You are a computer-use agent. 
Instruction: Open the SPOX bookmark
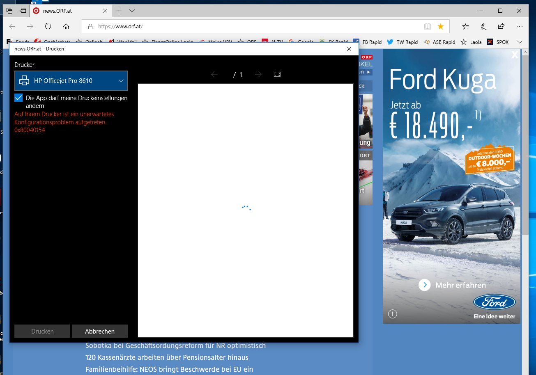pos(498,42)
